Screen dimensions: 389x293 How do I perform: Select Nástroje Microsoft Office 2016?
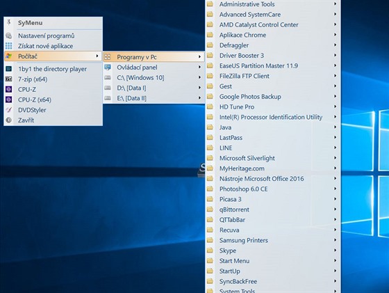point(273,178)
